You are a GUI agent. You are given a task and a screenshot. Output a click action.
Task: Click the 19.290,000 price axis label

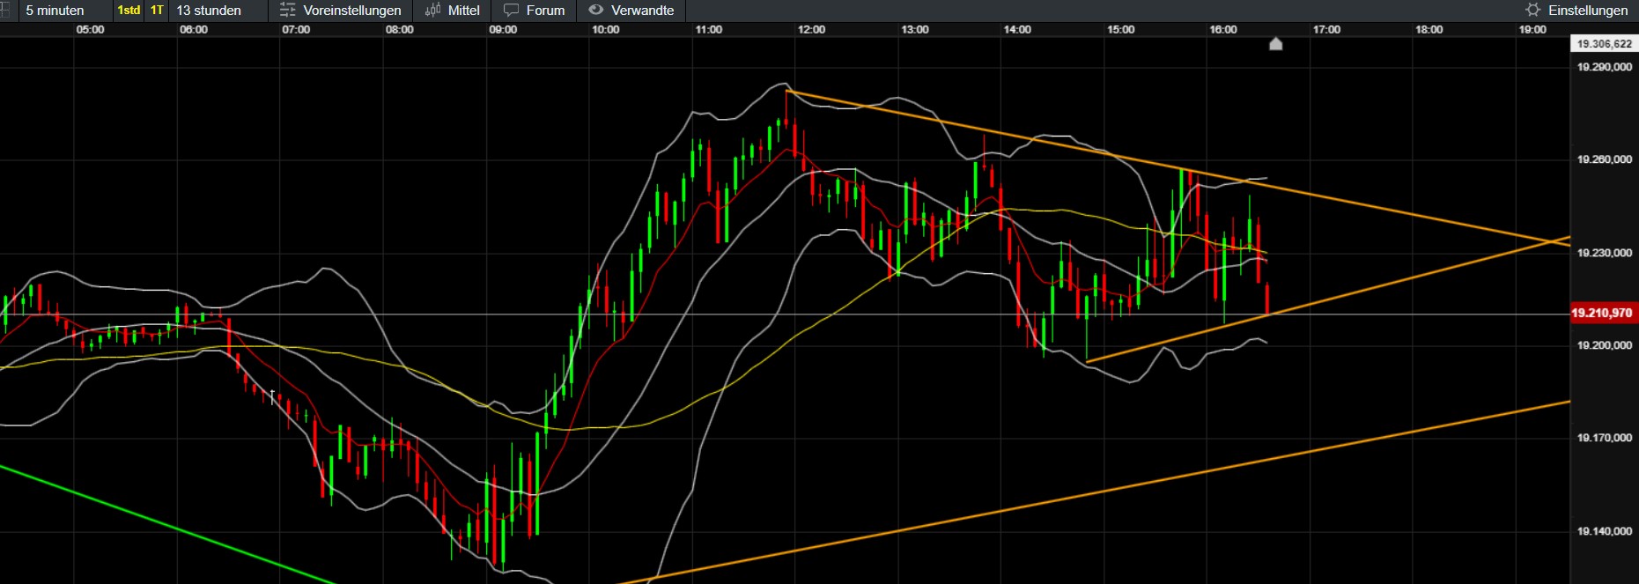point(1605,67)
